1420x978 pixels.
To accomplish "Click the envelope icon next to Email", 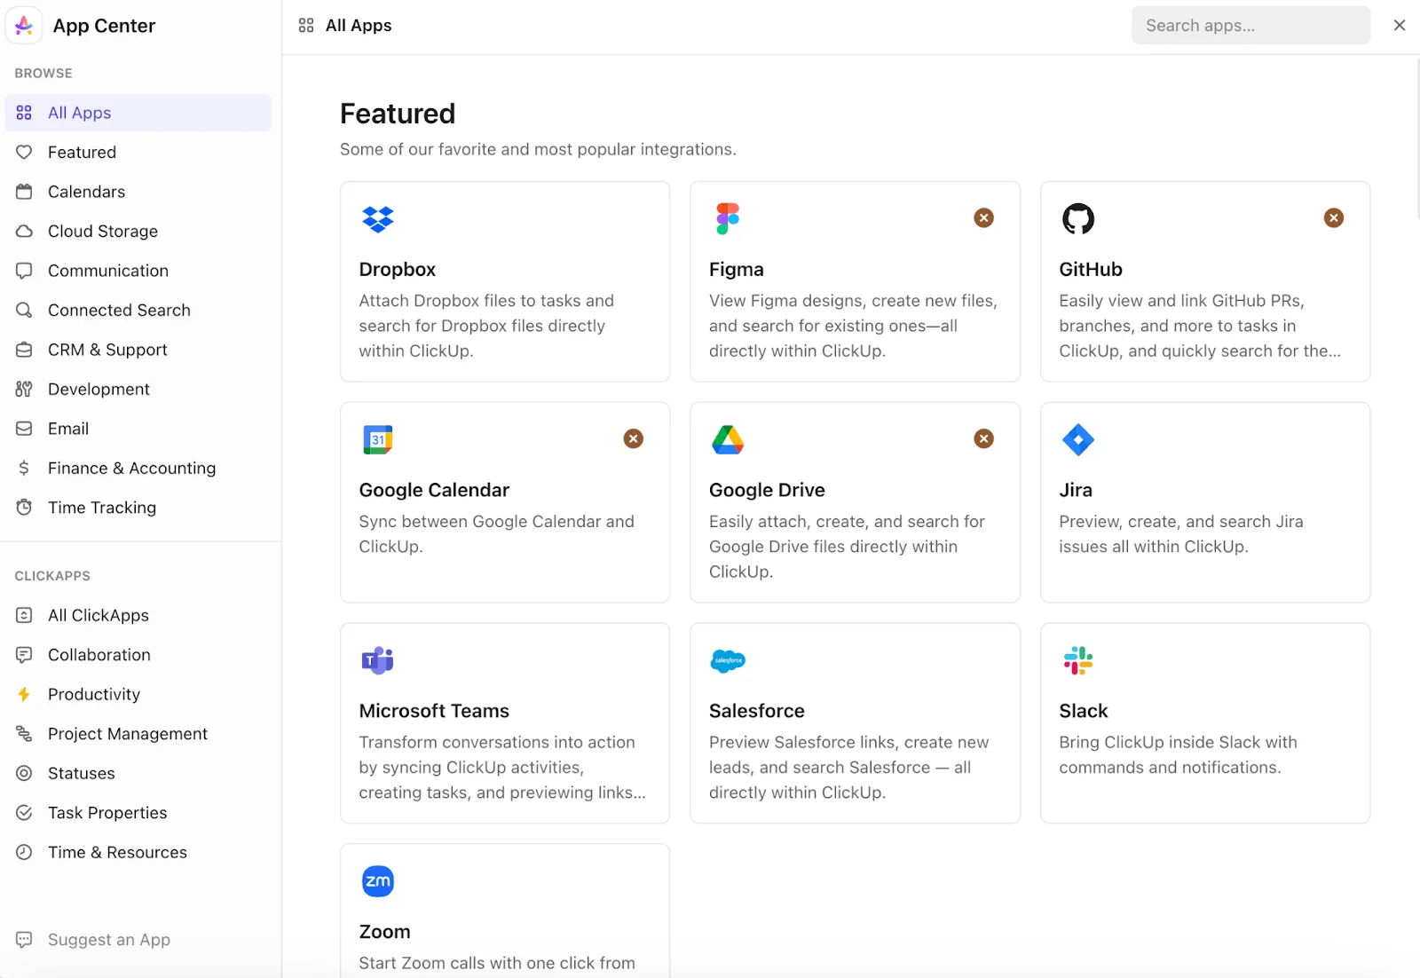I will pos(24,429).
